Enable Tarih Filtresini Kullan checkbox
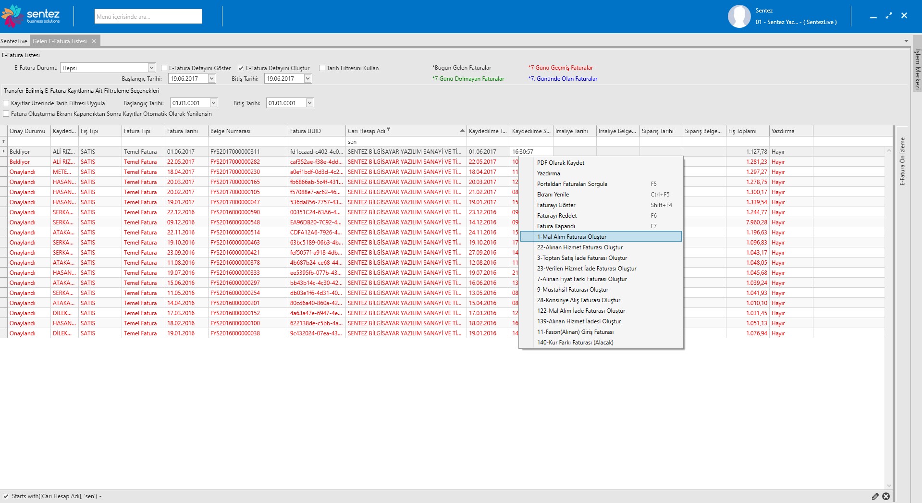Screen dimensions: 922x503 point(322,68)
